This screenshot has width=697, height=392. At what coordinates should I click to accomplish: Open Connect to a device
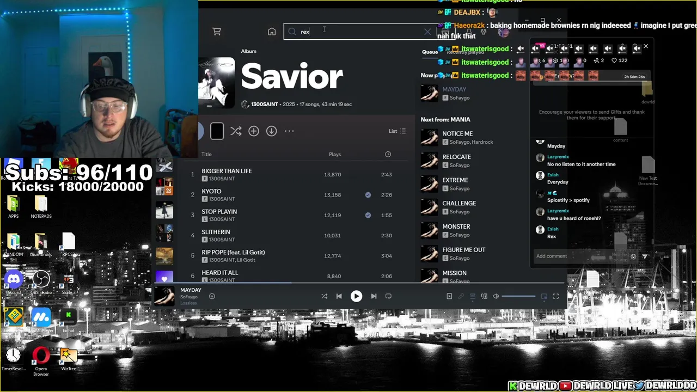click(484, 296)
